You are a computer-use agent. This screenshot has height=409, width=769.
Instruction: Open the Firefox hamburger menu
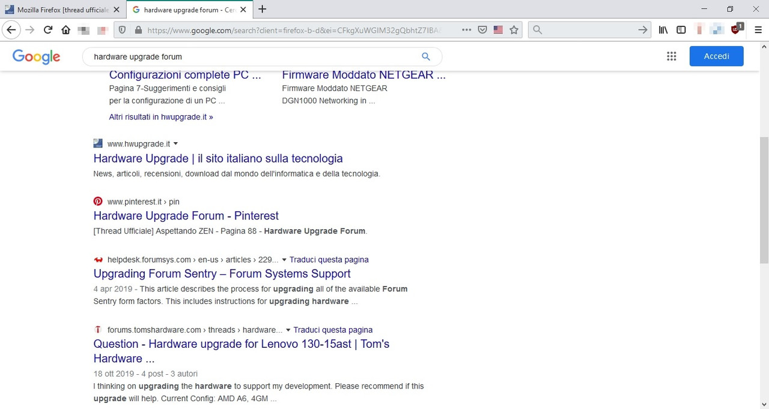[x=757, y=30]
